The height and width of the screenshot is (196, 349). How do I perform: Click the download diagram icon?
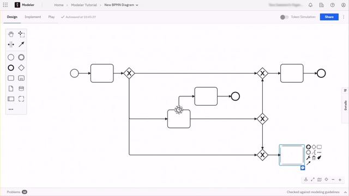point(306,180)
